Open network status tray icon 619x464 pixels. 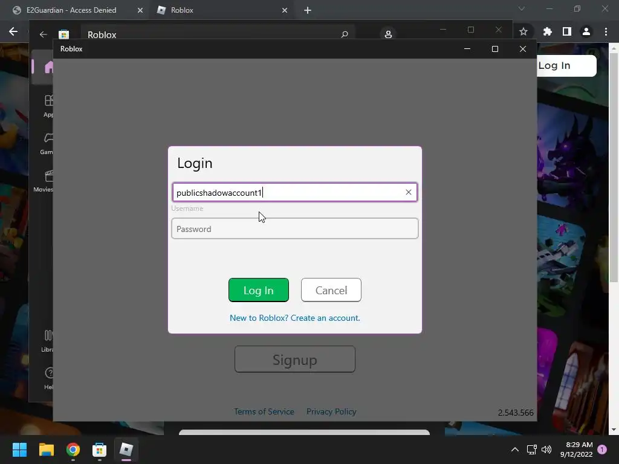pyautogui.click(x=532, y=449)
